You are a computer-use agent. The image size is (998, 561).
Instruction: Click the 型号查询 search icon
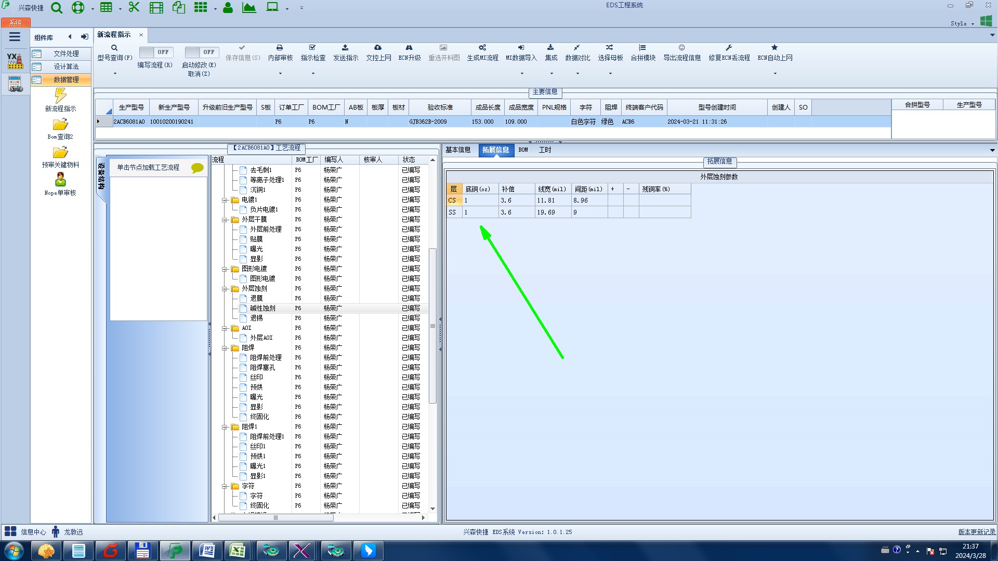tap(114, 48)
